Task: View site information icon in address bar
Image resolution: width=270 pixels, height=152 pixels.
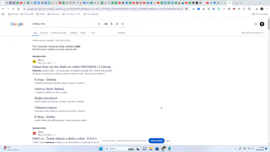Action: [24, 9]
